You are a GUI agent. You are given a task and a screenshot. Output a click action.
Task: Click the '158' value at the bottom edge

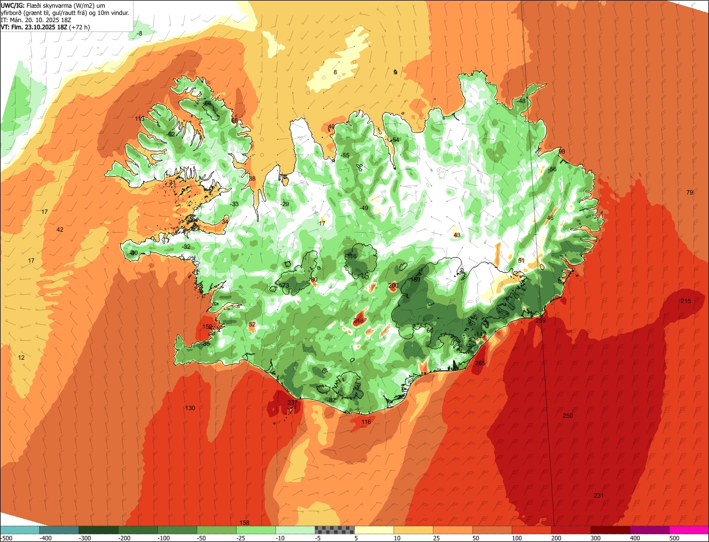coord(244,523)
